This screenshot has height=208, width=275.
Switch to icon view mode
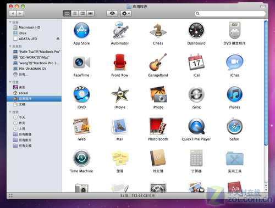(x=67, y=13)
